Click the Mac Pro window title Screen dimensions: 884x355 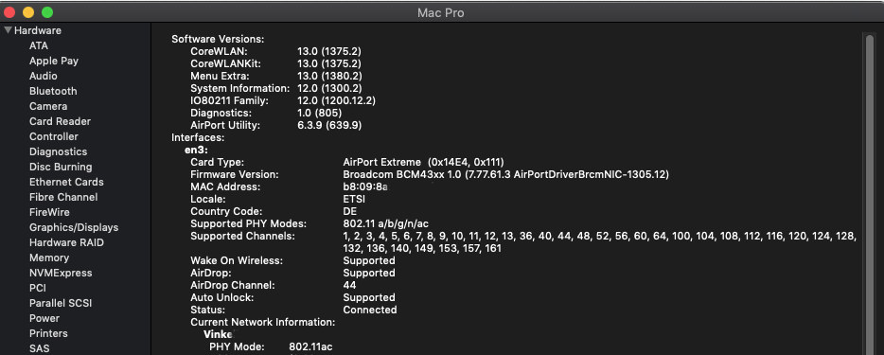[441, 12]
